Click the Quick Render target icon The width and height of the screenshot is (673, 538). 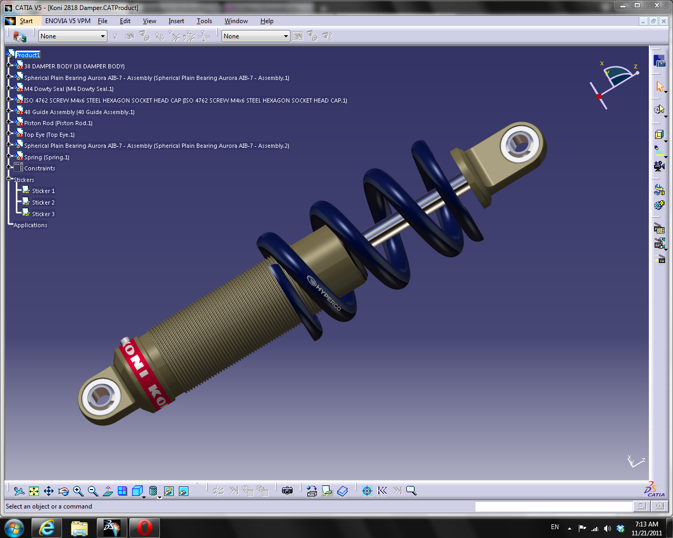click(367, 491)
